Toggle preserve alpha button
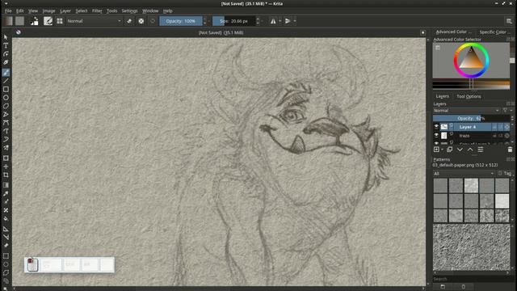517x291 pixels. [x=141, y=21]
